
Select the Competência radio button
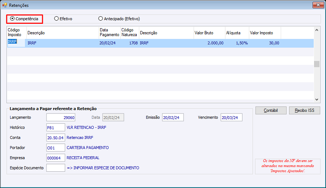(24, 19)
